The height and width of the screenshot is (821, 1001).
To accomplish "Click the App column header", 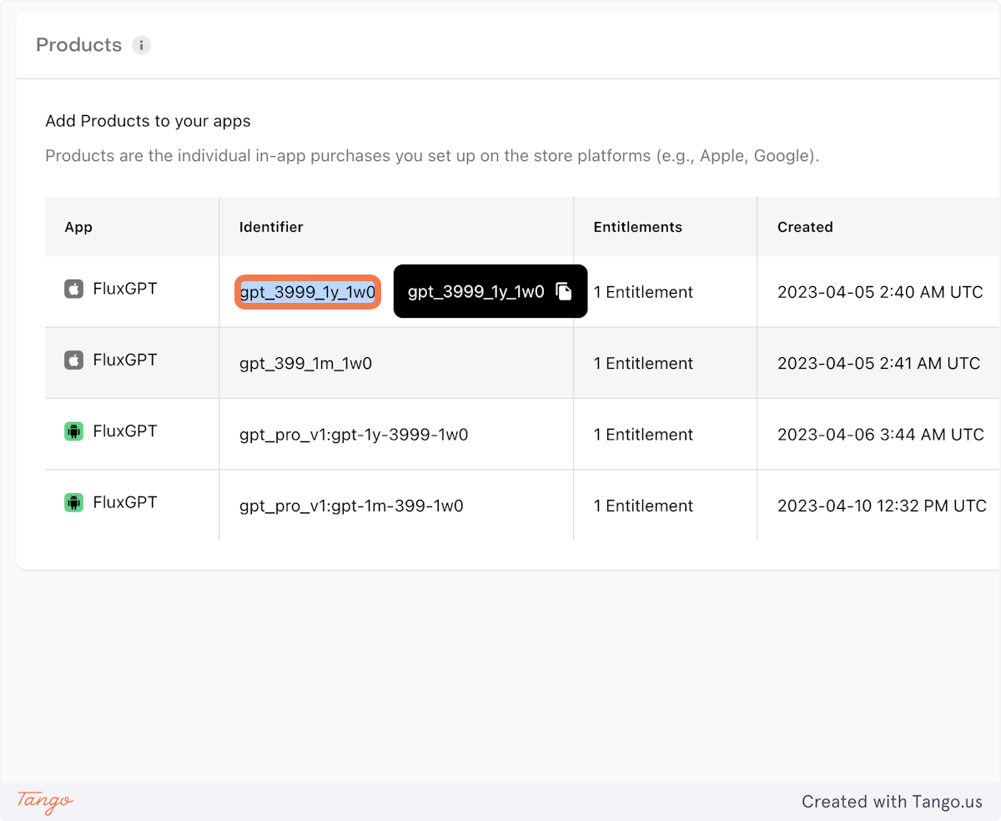I will (x=78, y=227).
